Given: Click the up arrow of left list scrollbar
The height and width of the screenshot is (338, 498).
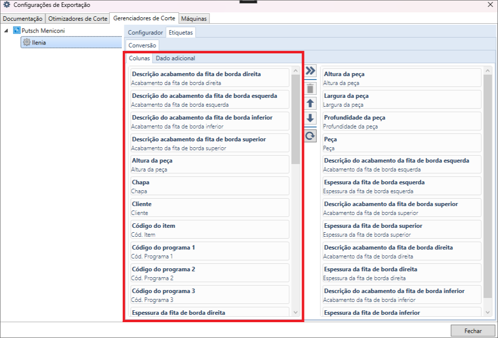Looking at the screenshot, I should (296, 71).
